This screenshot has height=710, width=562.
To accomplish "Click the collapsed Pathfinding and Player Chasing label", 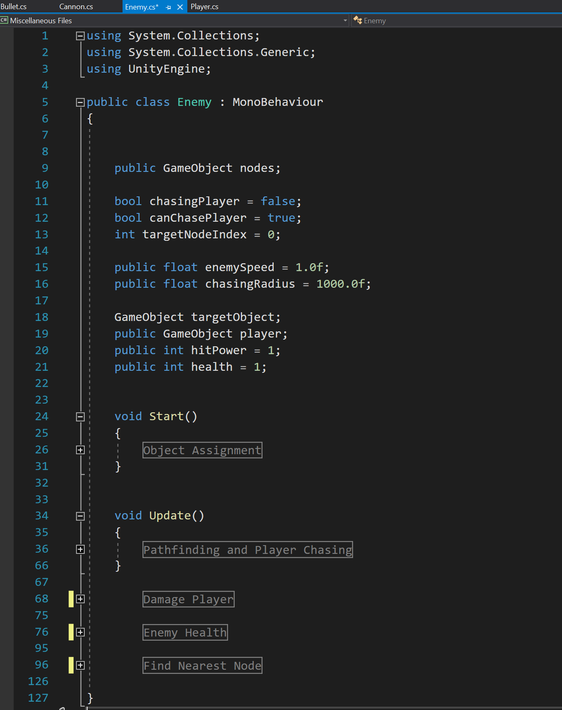I will [x=248, y=550].
